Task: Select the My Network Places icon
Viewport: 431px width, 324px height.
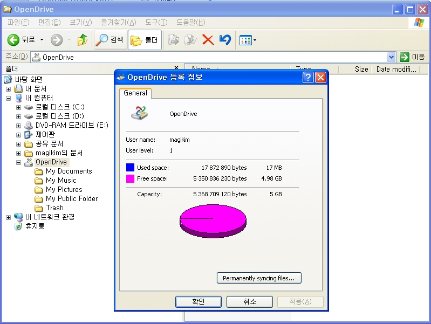Action: (18, 217)
